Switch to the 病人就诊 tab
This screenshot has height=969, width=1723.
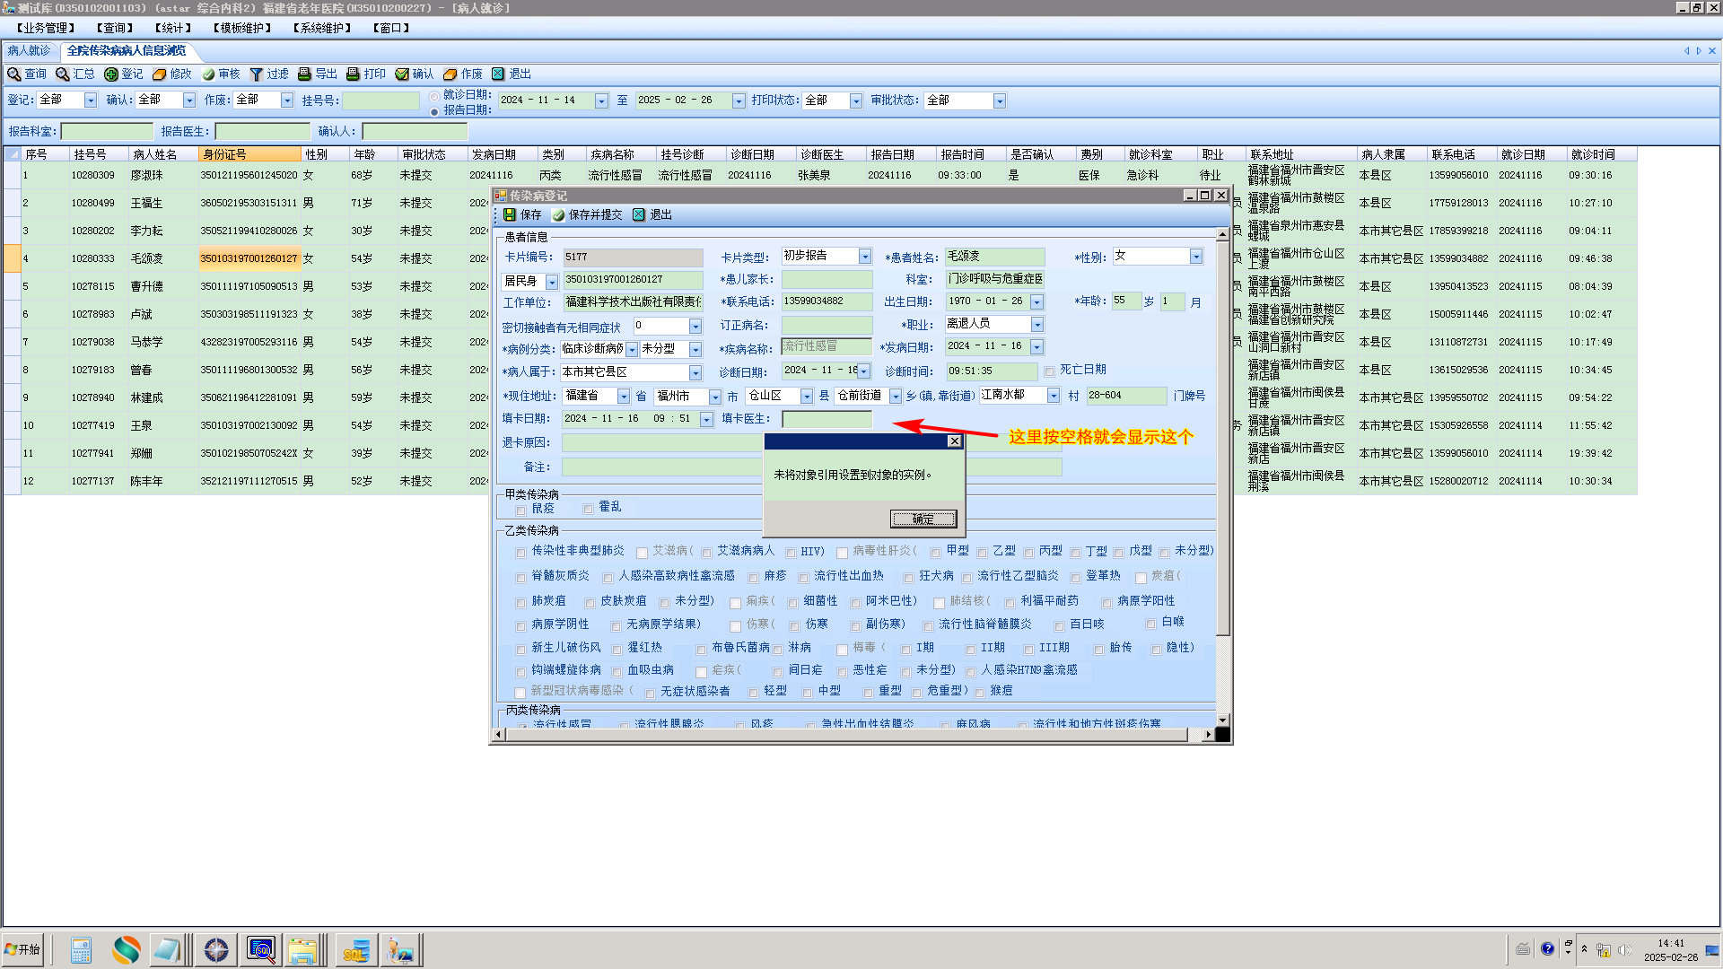pyautogui.click(x=30, y=51)
